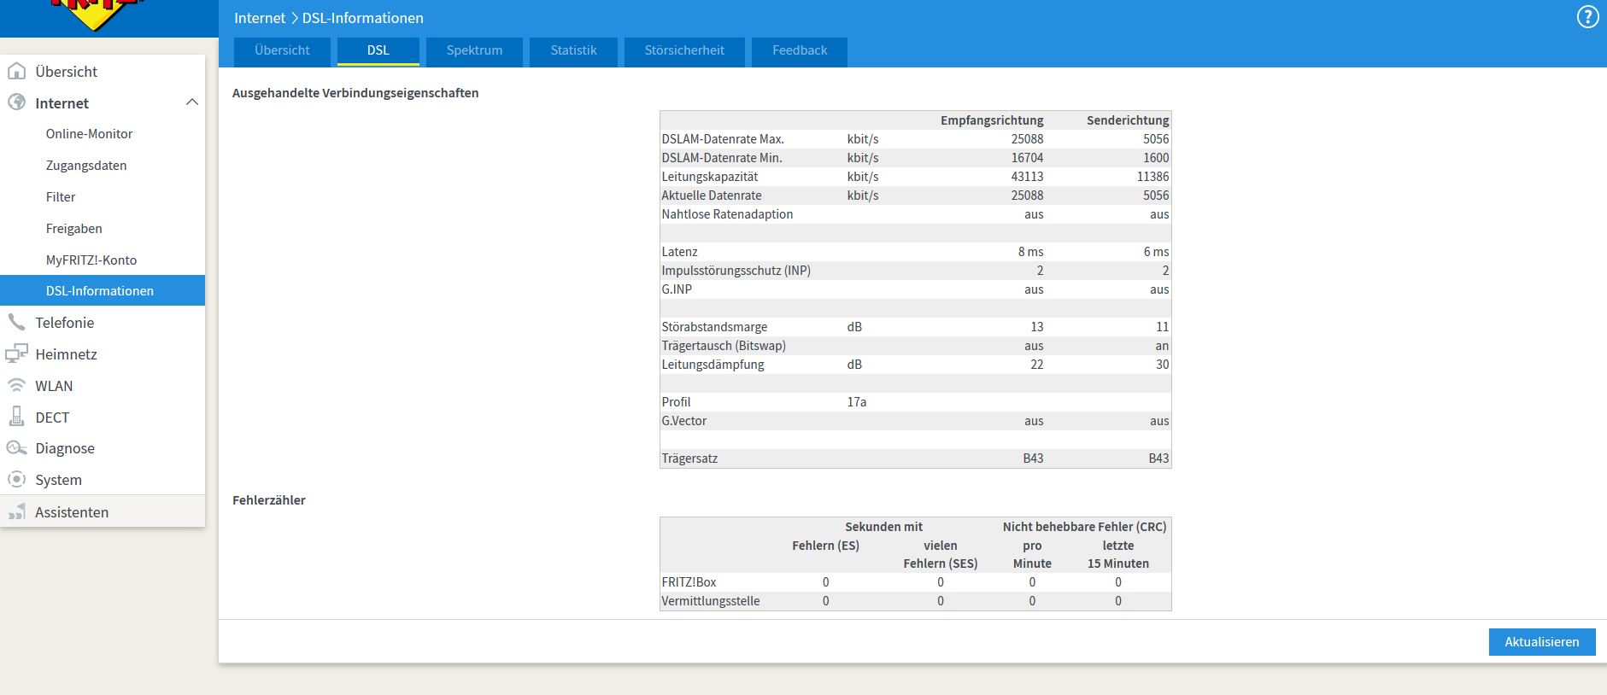
Task: Click Internet in the breadcrumb header
Action: tap(260, 18)
